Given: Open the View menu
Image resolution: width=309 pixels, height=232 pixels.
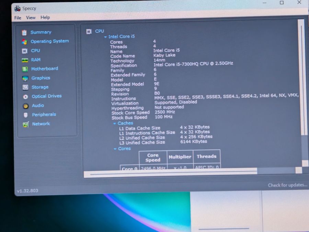Looking at the screenshot, I should tap(31, 18).
